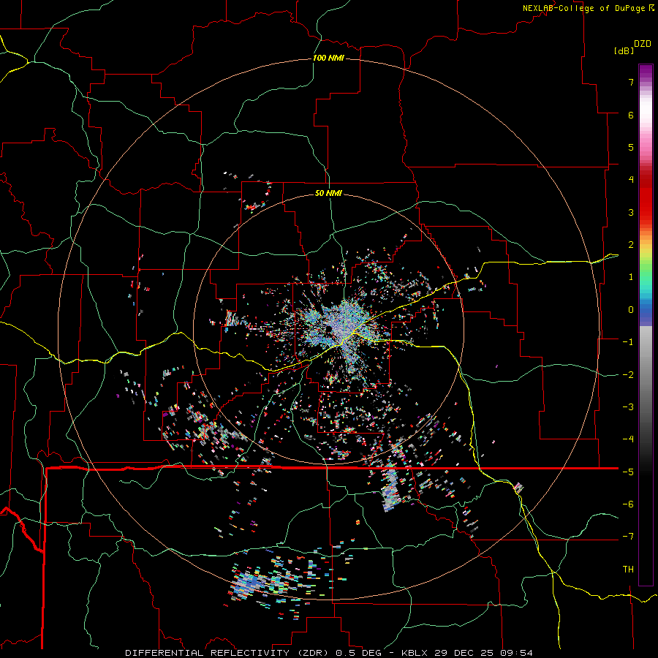Click the "KBLX" radar site identifier in the footer
Viewport: 658px width, 658px height.
tap(415, 653)
